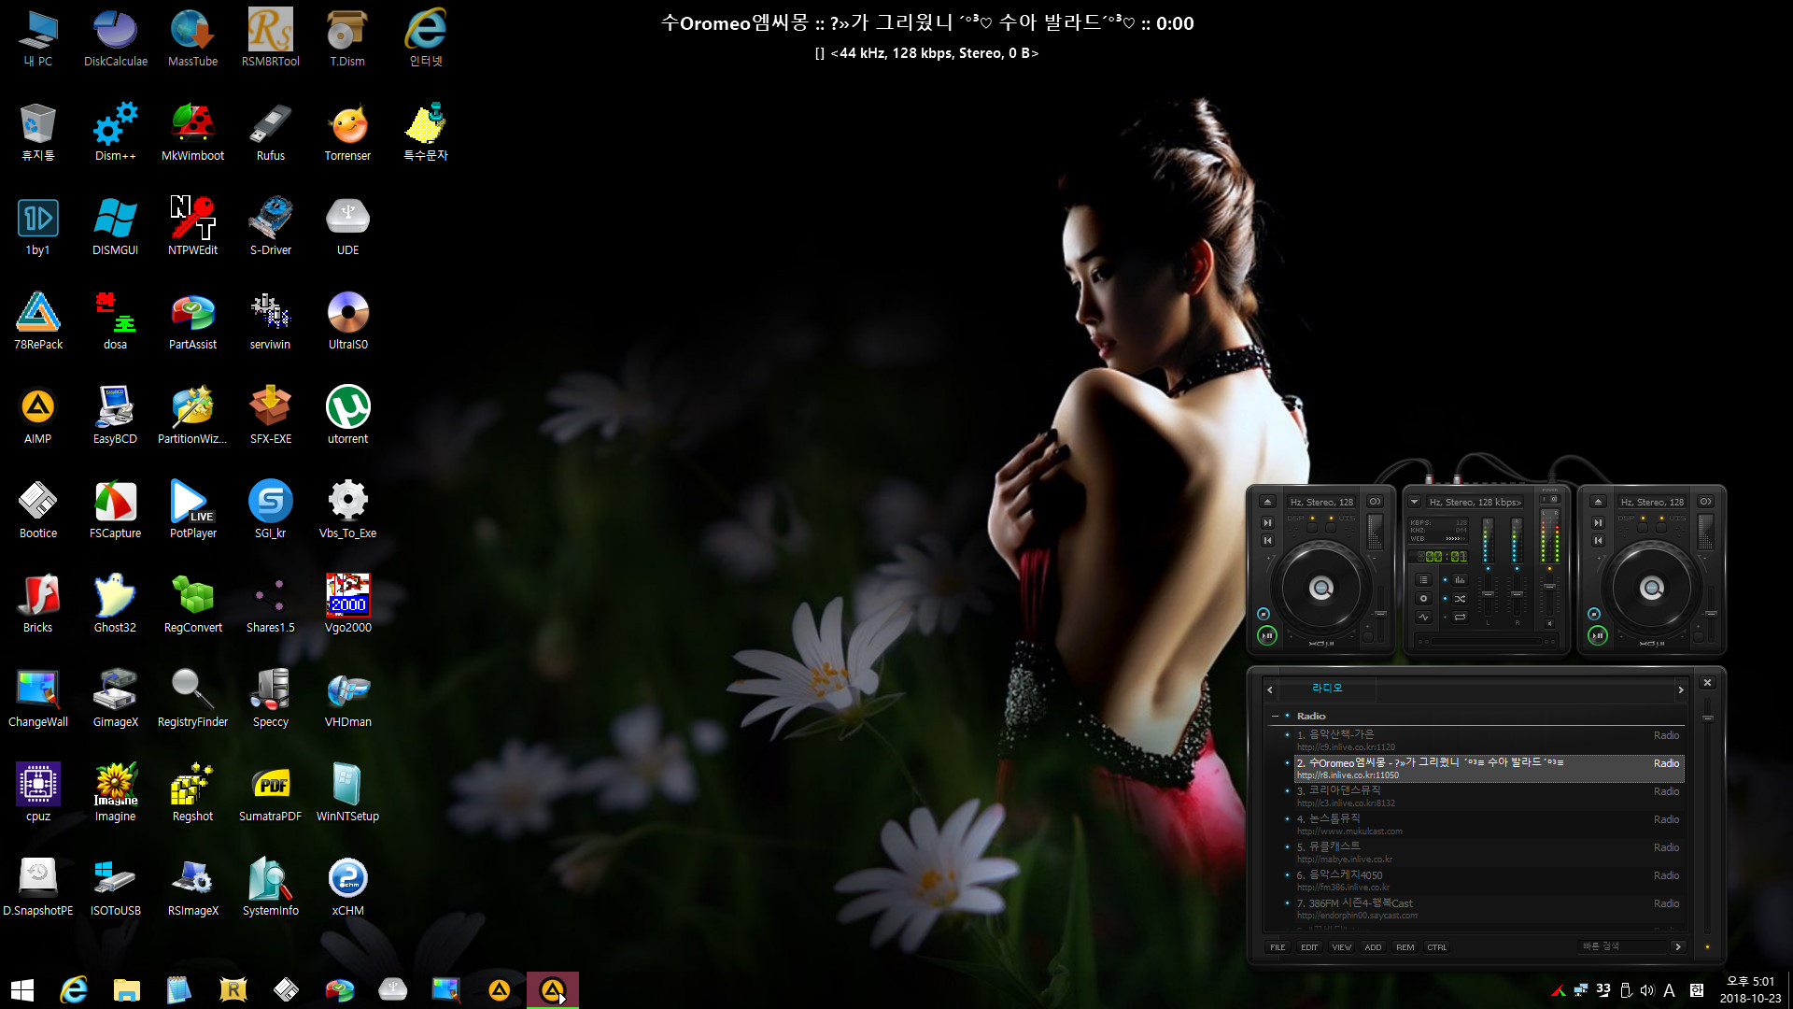Image resolution: width=1793 pixels, height=1009 pixels.
Task: Switch to the 라디오 playlist tab
Action: coord(1327,689)
